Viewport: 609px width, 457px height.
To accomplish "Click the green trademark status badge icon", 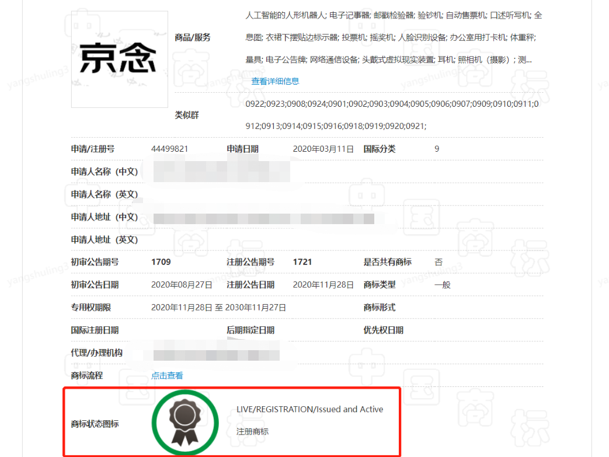I will pos(185,420).
